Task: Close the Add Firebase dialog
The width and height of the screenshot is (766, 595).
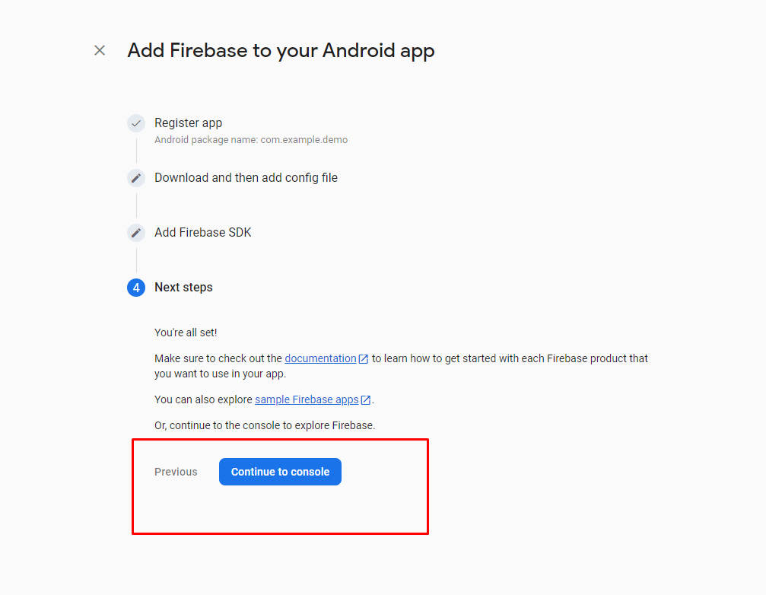Action: click(x=100, y=50)
